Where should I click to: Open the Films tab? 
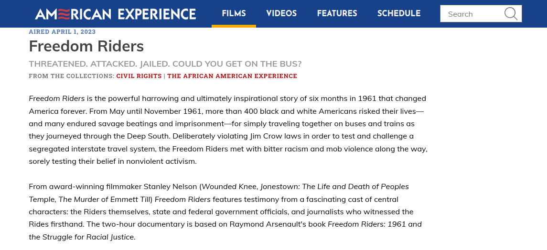point(234,14)
